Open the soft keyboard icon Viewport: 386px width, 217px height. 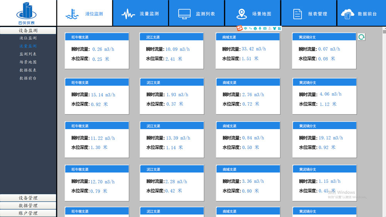click(x=265, y=29)
